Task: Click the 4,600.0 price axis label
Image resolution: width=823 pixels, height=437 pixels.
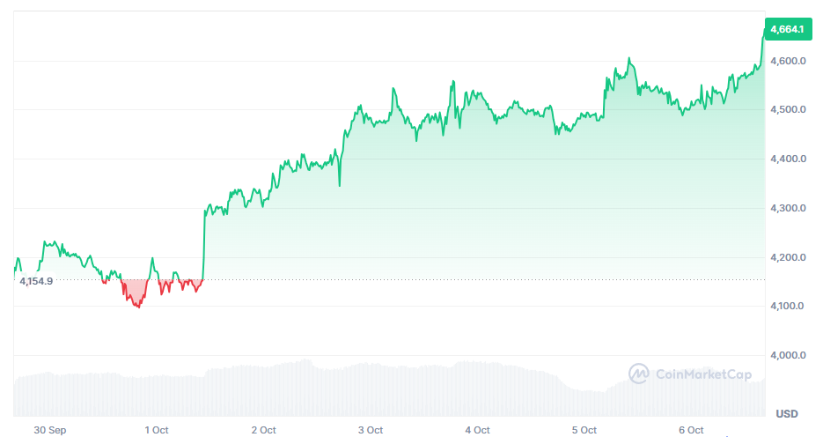Action: 788,61
